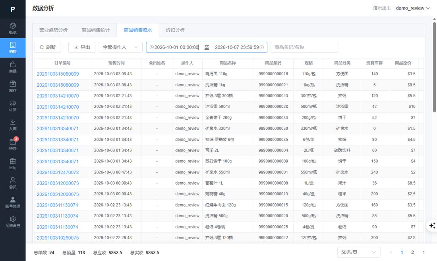Open the 50条/页 page size dropdown

(359, 252)
